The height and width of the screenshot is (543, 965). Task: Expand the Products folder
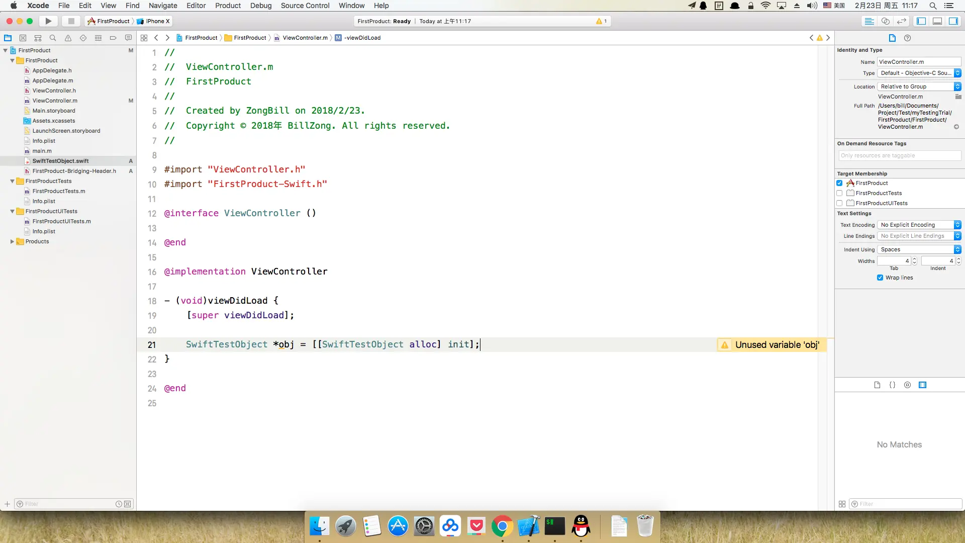(x=12, y=241)
